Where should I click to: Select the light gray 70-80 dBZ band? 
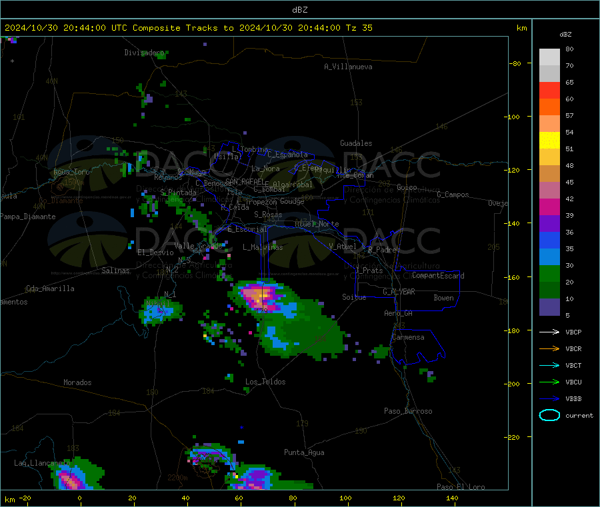coord(549,57)
